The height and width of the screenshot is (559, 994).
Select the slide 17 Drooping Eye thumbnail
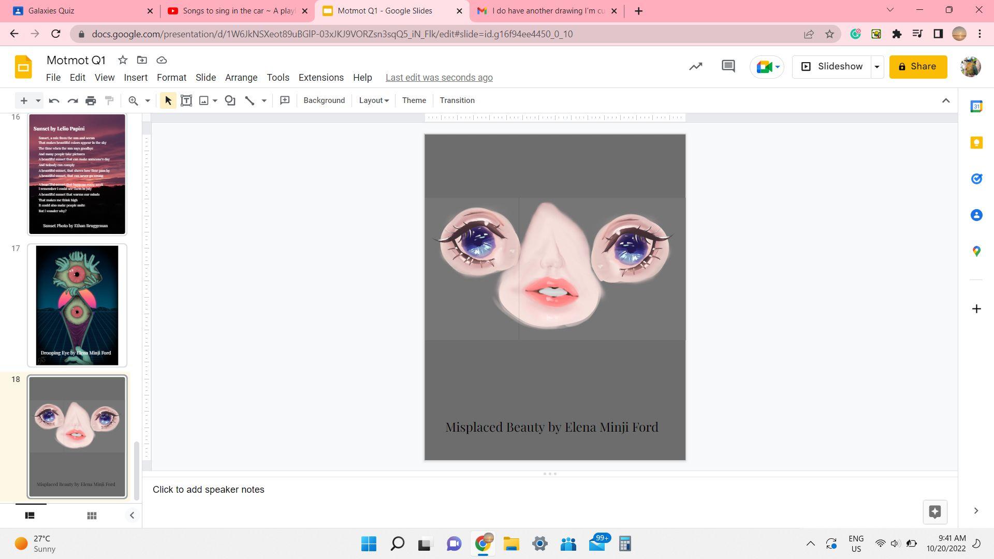coord(77,305)
